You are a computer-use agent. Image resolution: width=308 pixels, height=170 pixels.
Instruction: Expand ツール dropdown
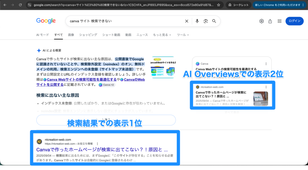point(183,35)
